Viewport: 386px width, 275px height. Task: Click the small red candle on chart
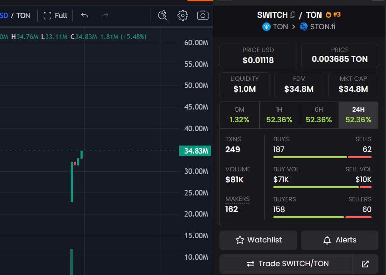click(75, 163)
